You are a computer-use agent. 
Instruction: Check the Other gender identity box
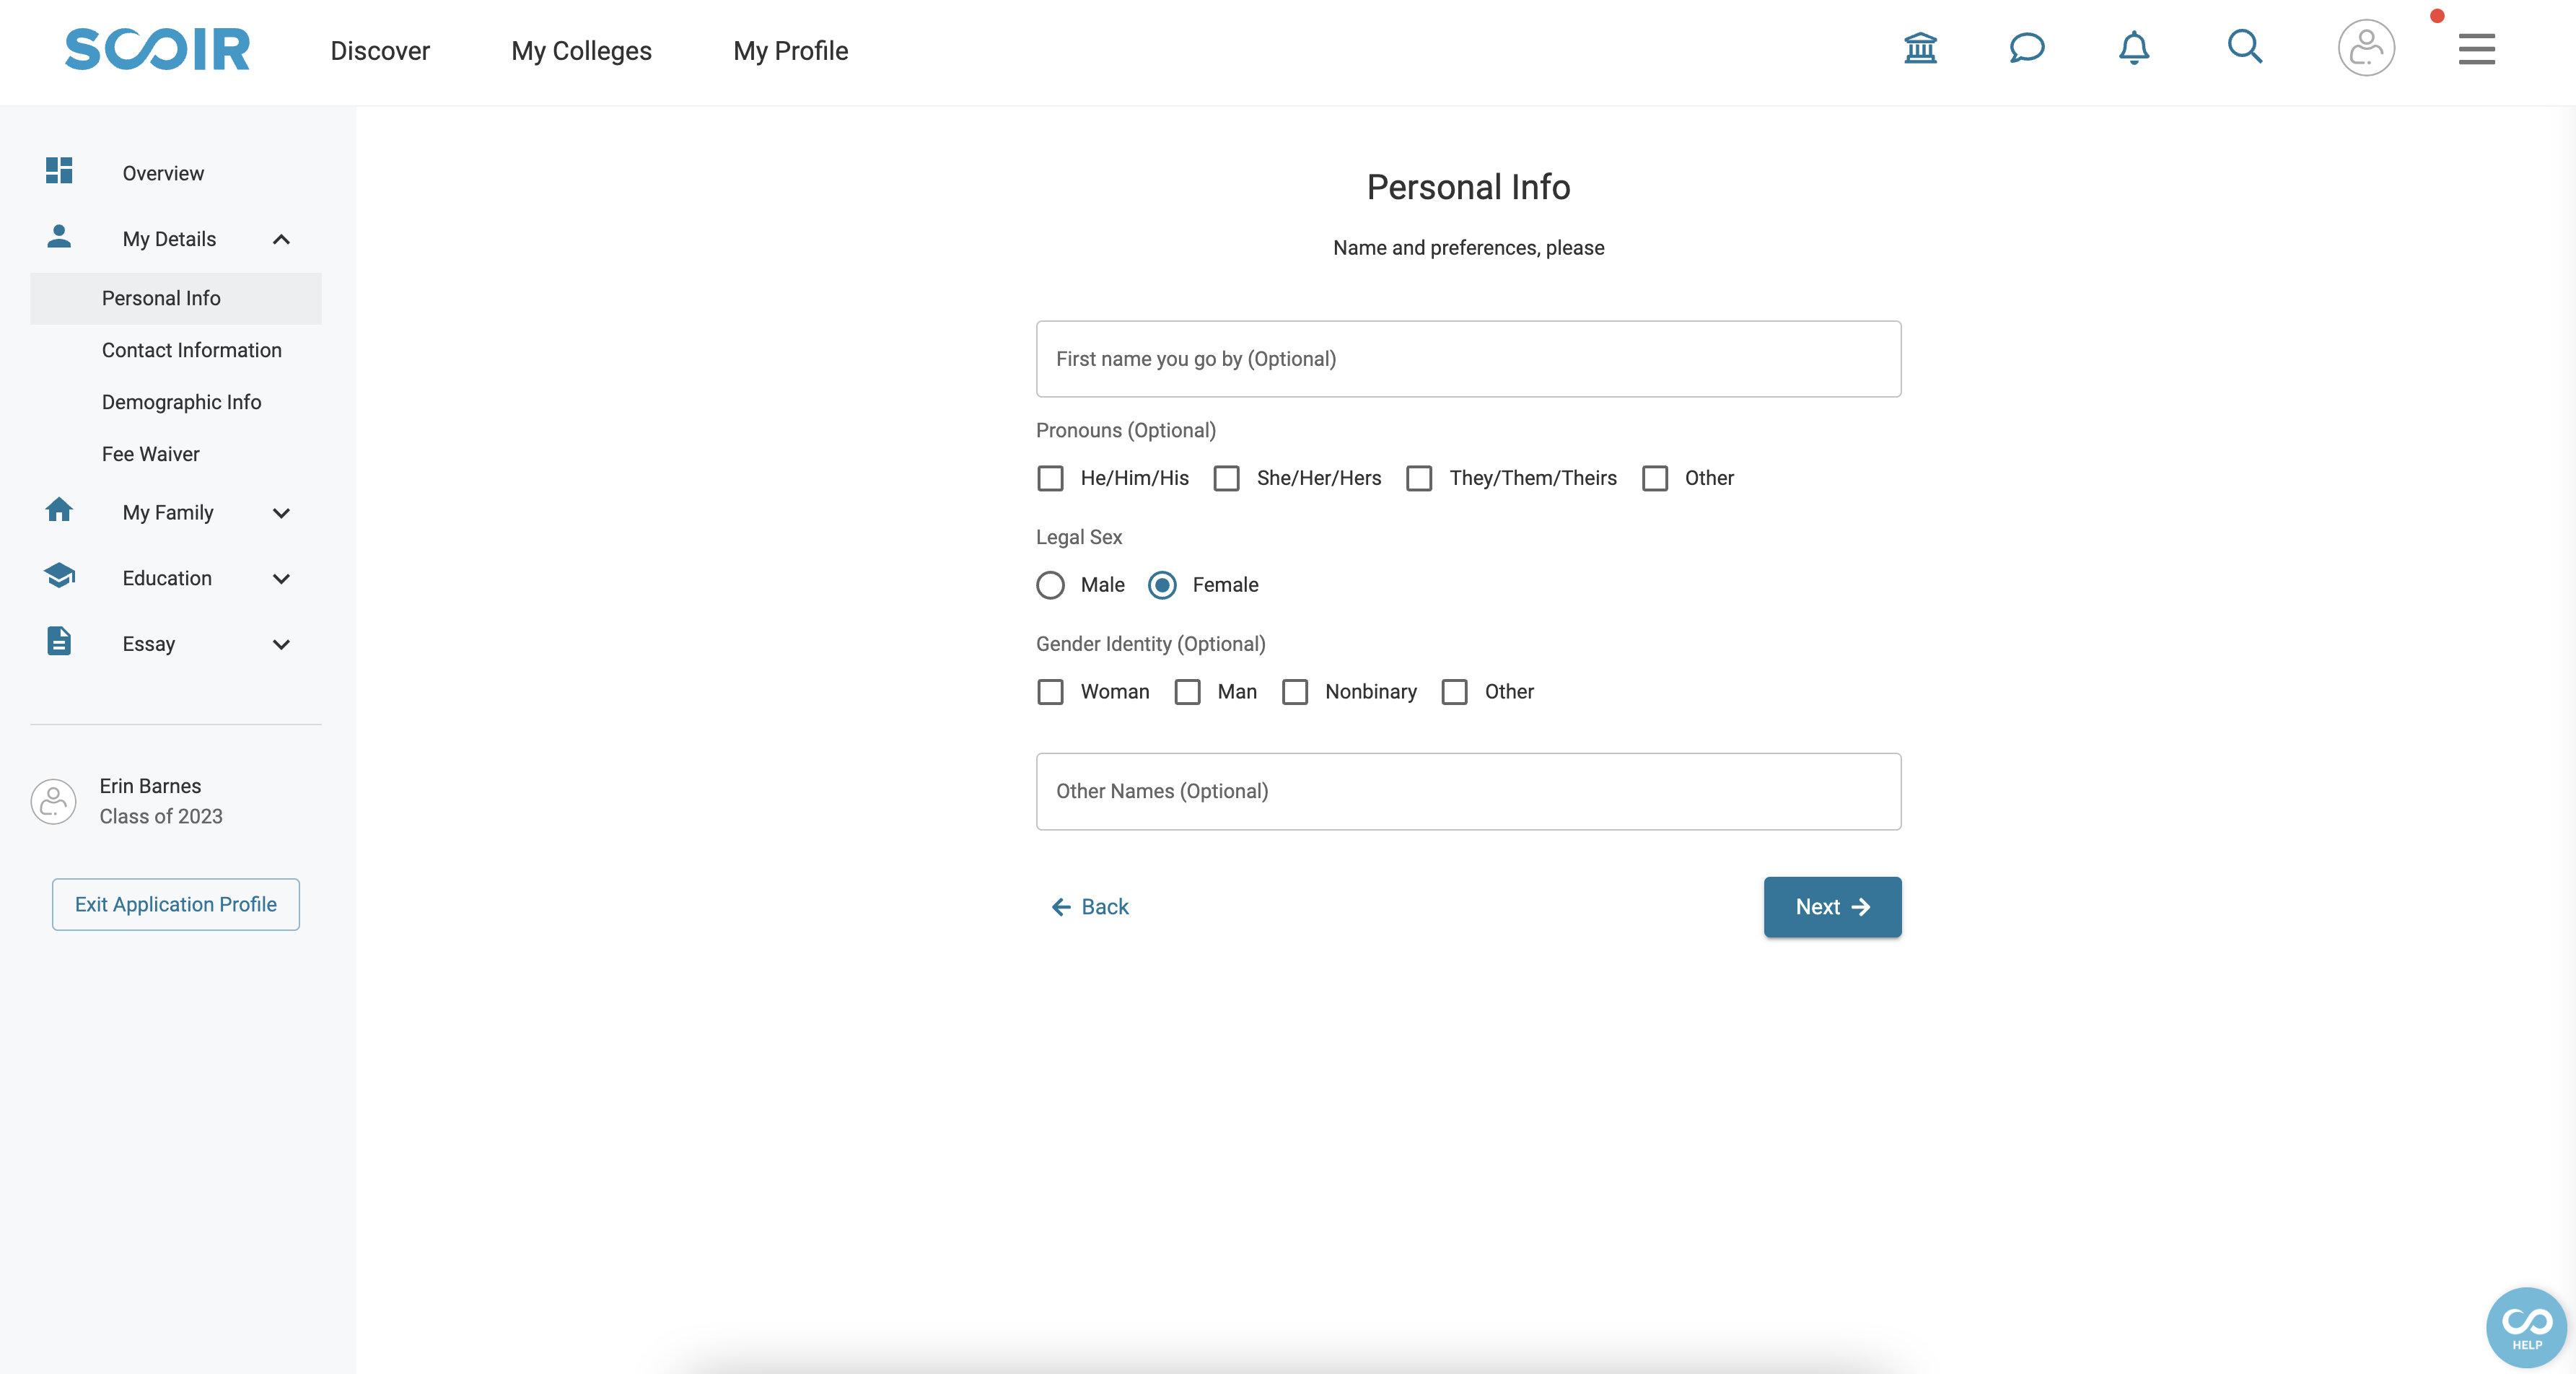click(x=1455, y=692)
